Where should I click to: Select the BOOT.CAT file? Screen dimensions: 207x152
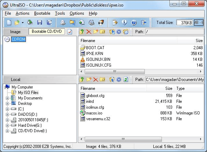click(x=95, y=48)
